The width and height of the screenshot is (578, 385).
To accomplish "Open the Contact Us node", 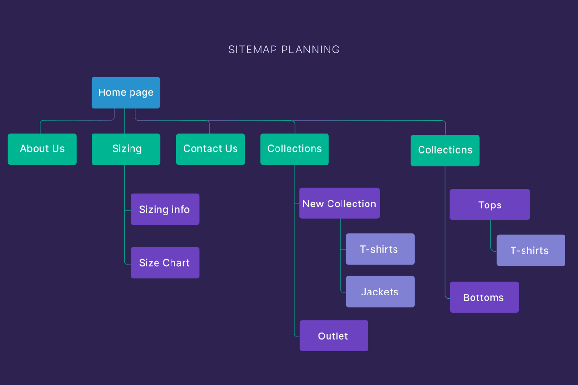I will click(210, 149).
